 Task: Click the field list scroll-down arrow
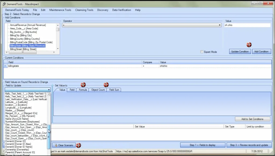coord(58,49)
